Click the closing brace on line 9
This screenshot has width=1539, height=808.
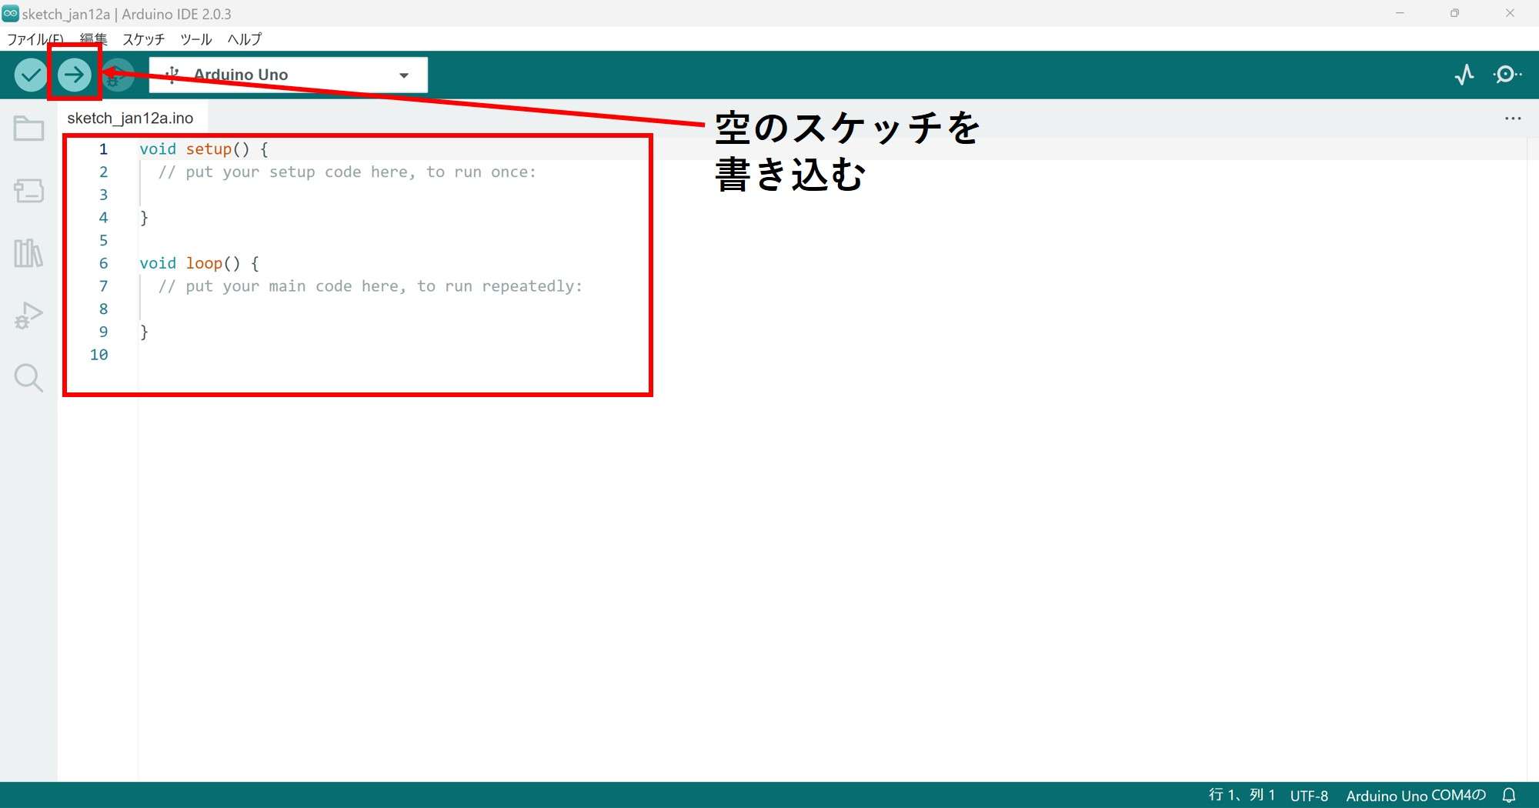coord(144,332)
